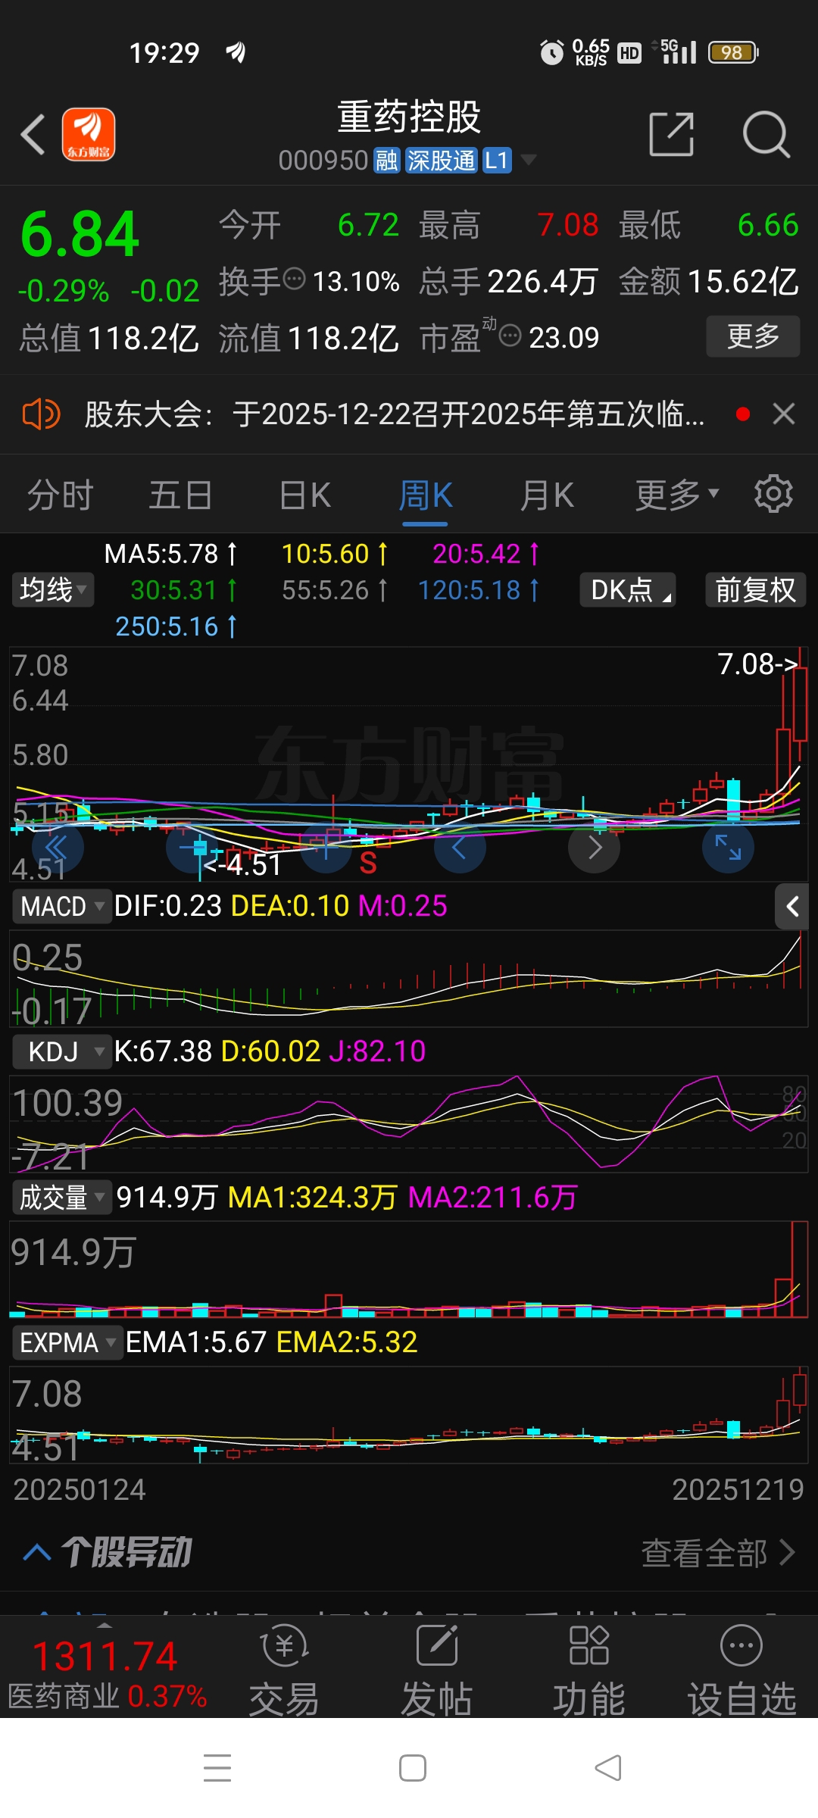The height and width of the screenshot is (1818, 818).
Task: Tap the 7.08-> high price label
Action: (x=757, y=664)
